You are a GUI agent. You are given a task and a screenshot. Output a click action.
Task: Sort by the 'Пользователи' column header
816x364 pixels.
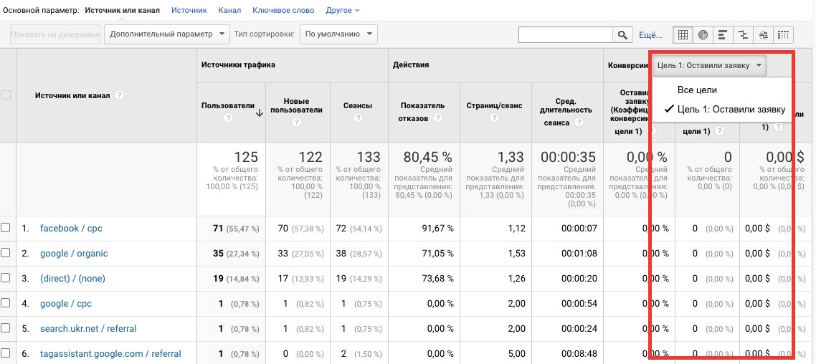(x=228, y=106)
